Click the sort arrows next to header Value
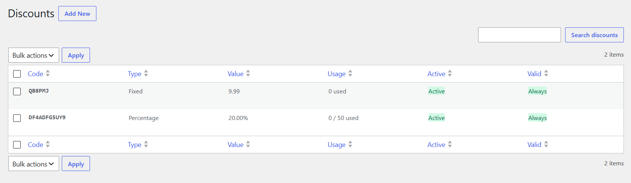631x183 pixels. 248,73
